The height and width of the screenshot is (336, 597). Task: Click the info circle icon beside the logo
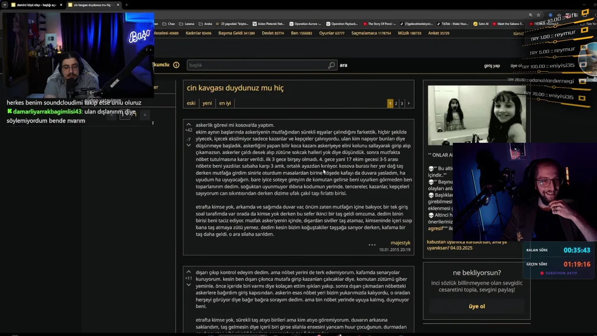[176, 65]
